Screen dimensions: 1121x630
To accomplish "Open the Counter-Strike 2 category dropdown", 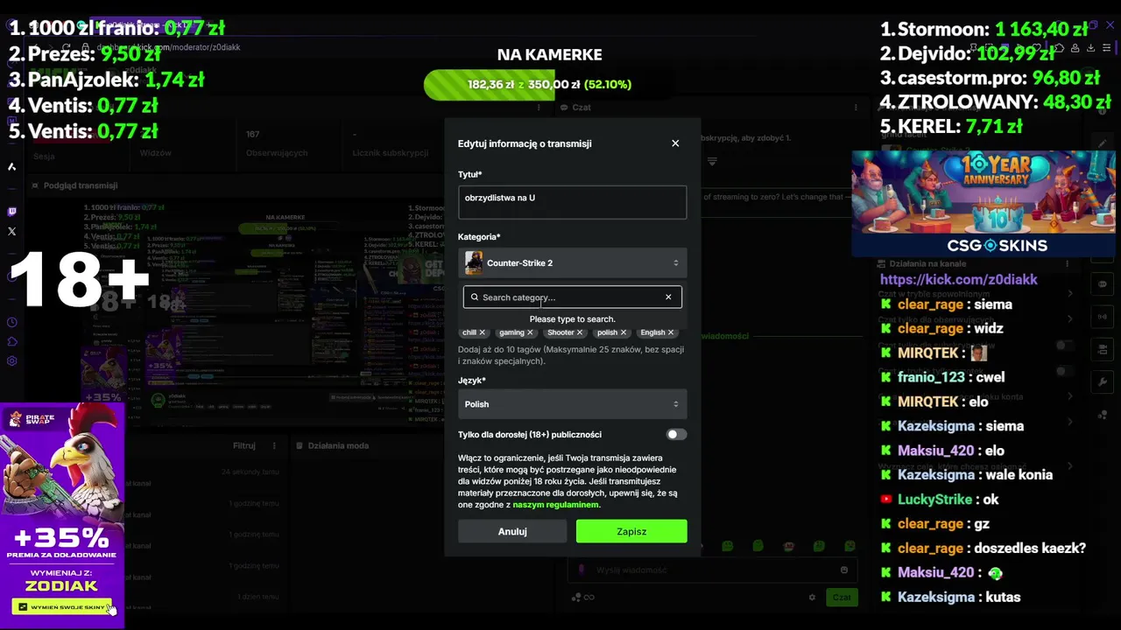I will coord(572,263).
